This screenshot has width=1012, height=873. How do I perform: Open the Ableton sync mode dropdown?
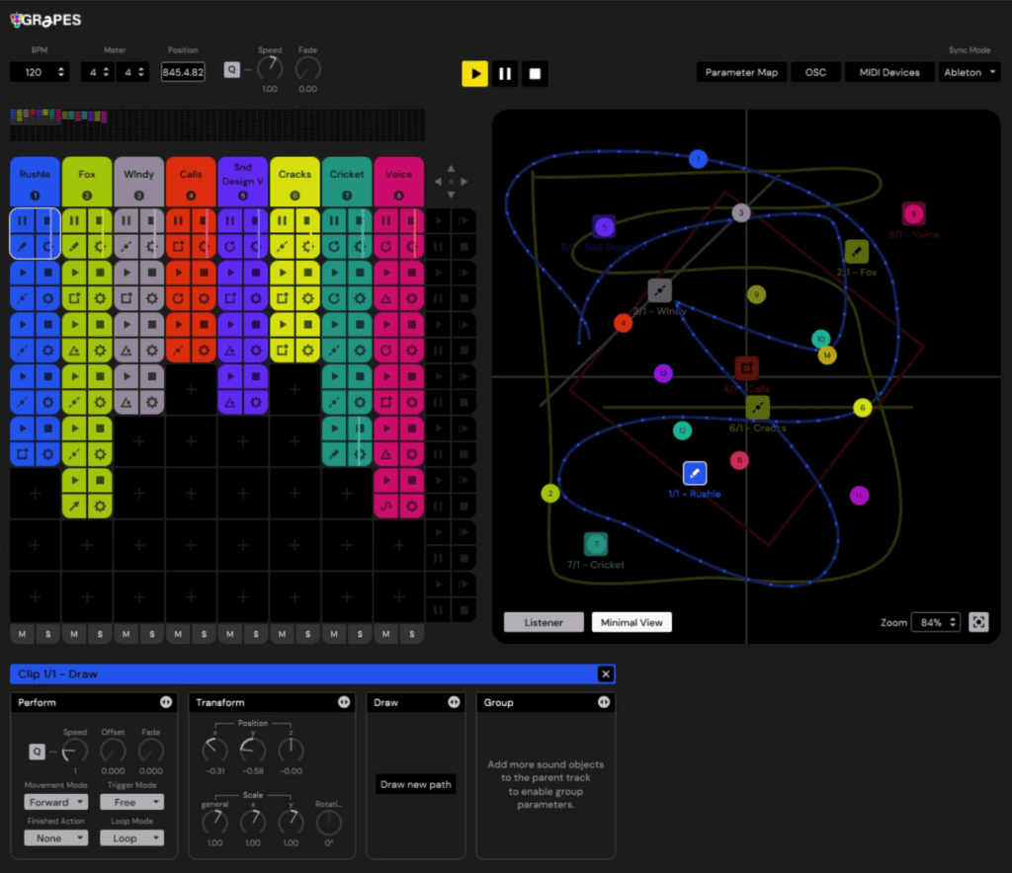tap(969, 72)
